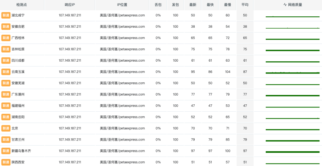Click the 联通 badge beside 湖北咸宁

6,15
